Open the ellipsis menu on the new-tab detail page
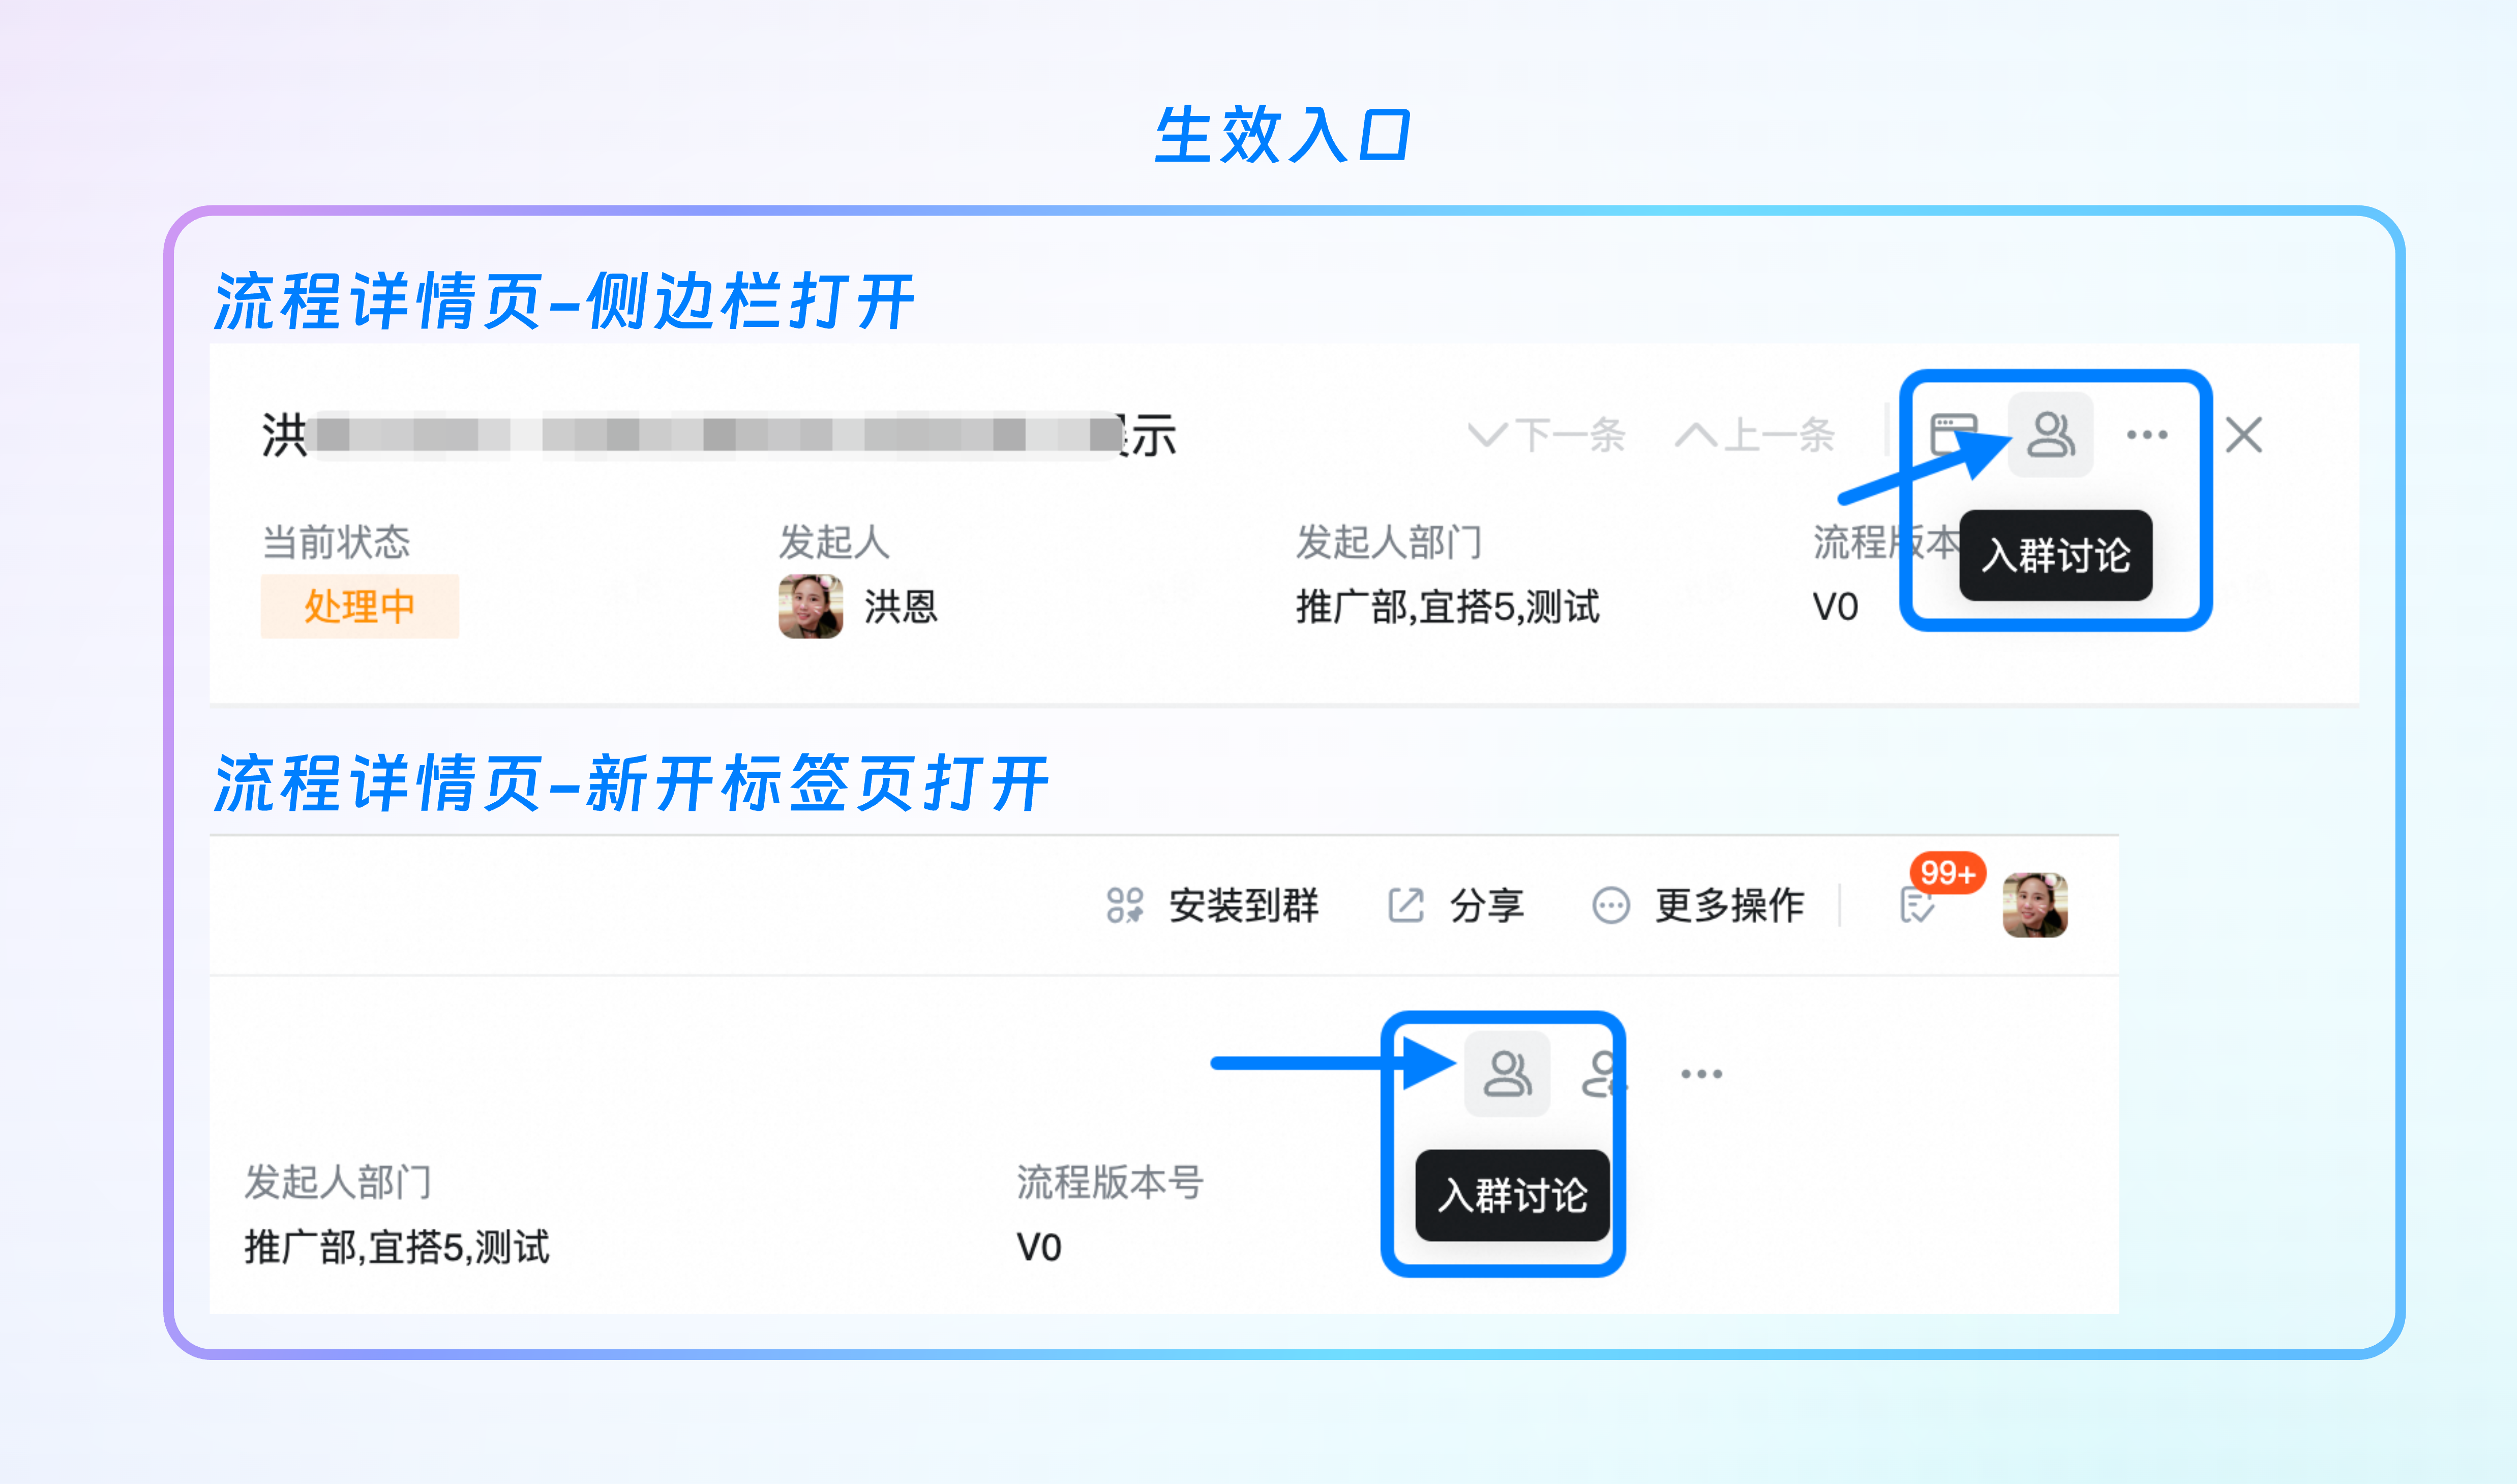 coord(1701,1074)
